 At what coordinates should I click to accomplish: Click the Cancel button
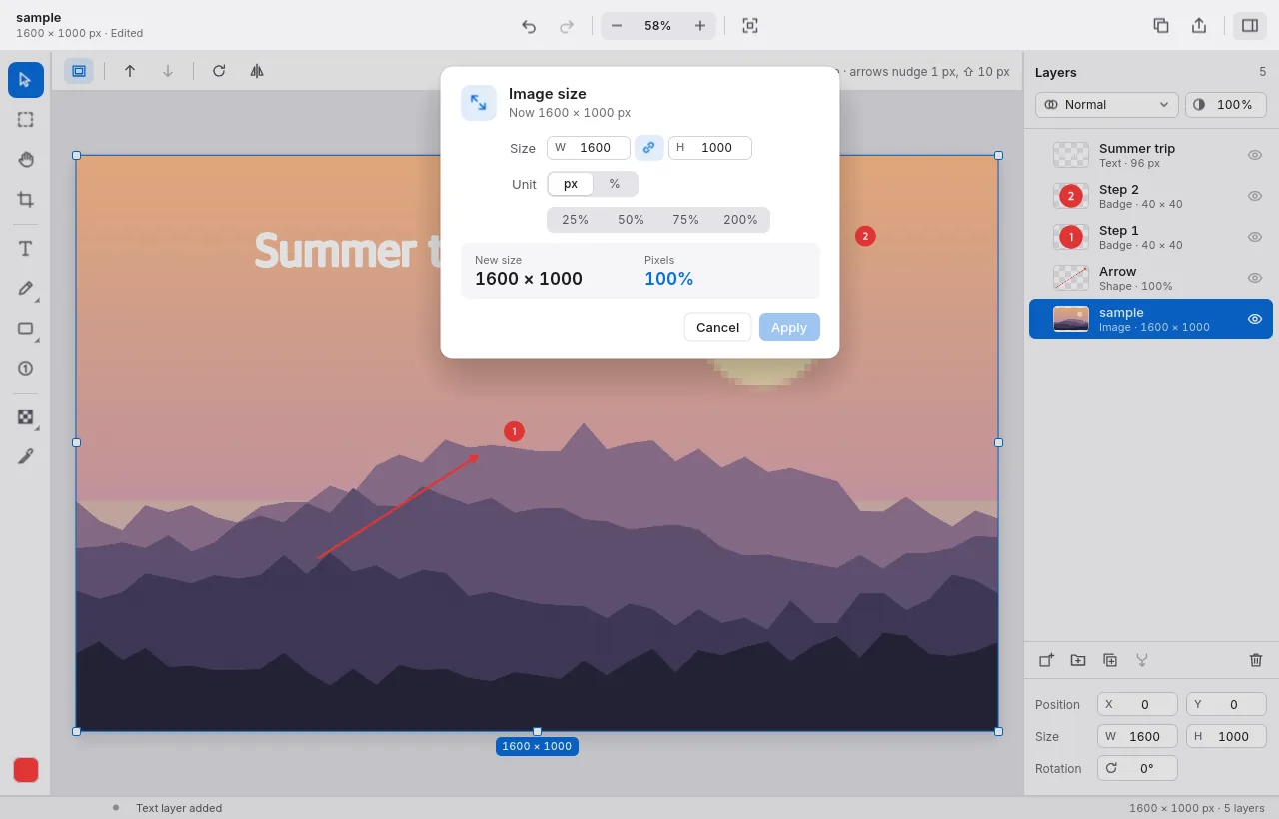(717, 327)
